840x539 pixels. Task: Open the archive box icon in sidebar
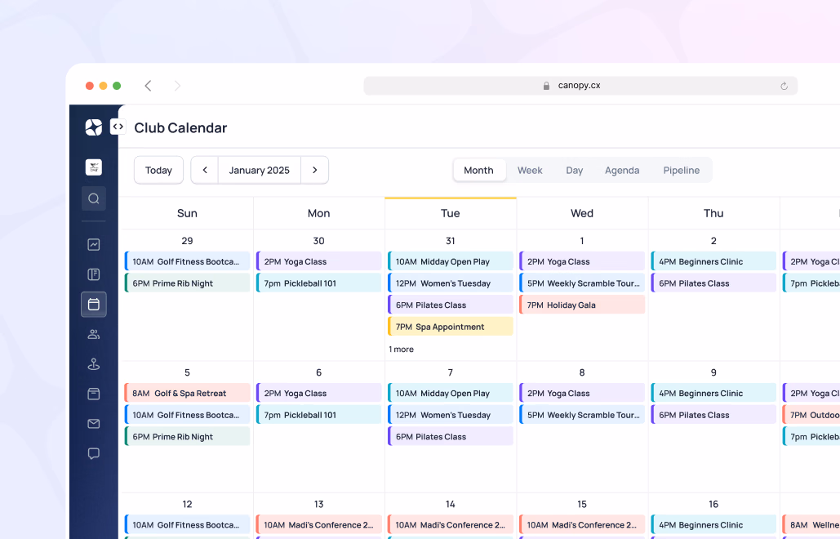click(x=94, y=394)
